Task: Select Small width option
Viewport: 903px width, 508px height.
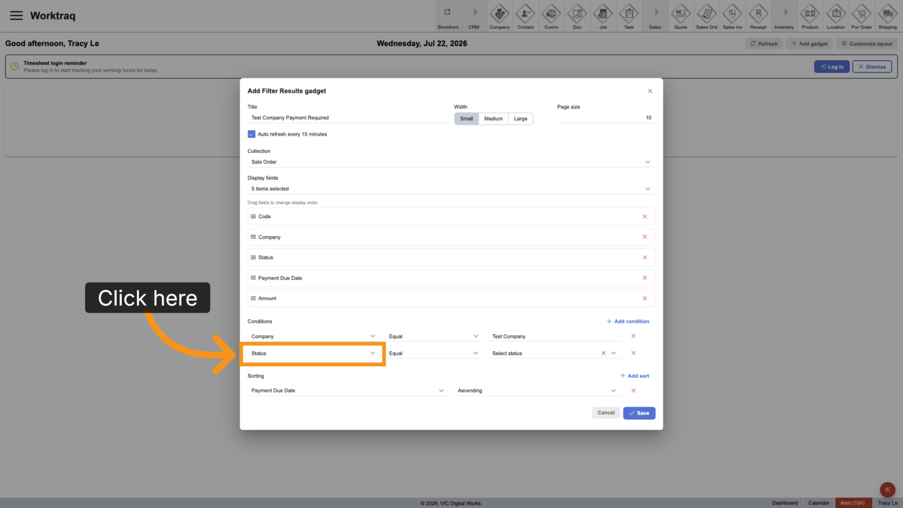Action: (x=467, y=119)
